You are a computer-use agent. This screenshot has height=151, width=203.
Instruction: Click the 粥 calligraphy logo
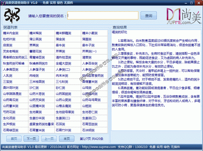pyautogui.click(x=12, y=15)
